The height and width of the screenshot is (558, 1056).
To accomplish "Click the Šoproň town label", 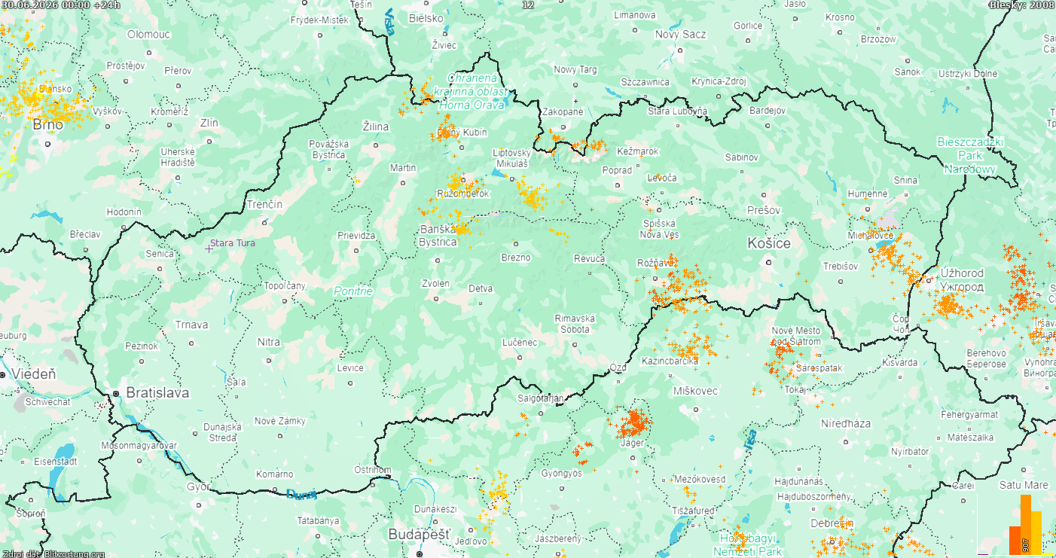I will coord(31,513).
